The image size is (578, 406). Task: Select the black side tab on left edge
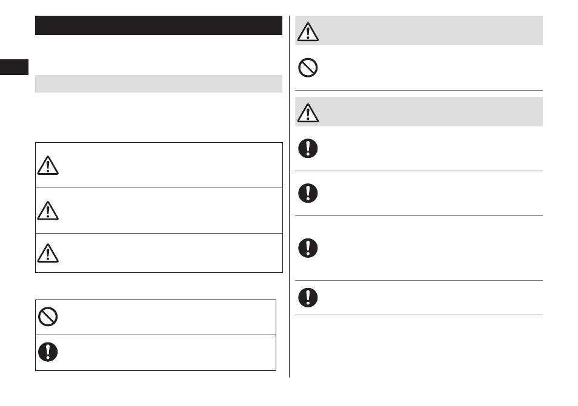14,67
